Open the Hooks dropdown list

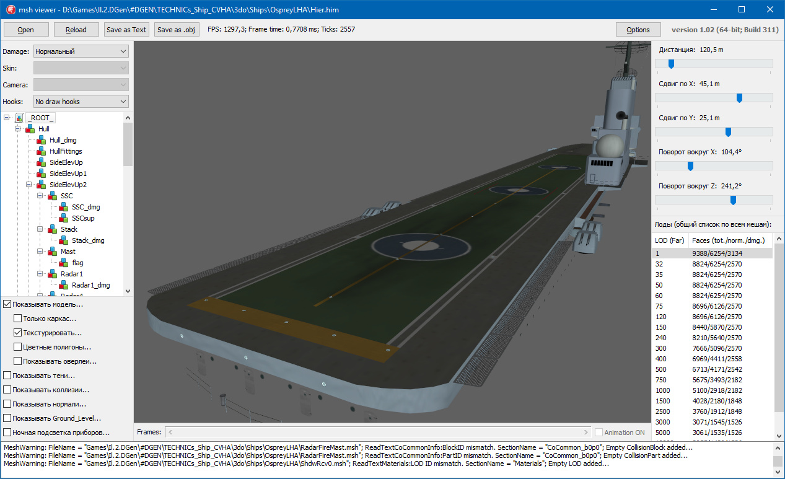81,102
